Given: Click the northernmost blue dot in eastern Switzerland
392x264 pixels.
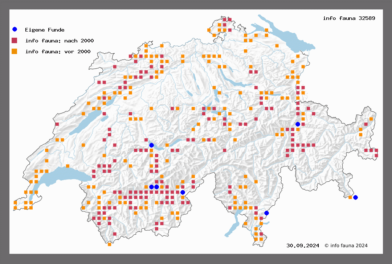Looking at the screenshot, I should point(298,124).
